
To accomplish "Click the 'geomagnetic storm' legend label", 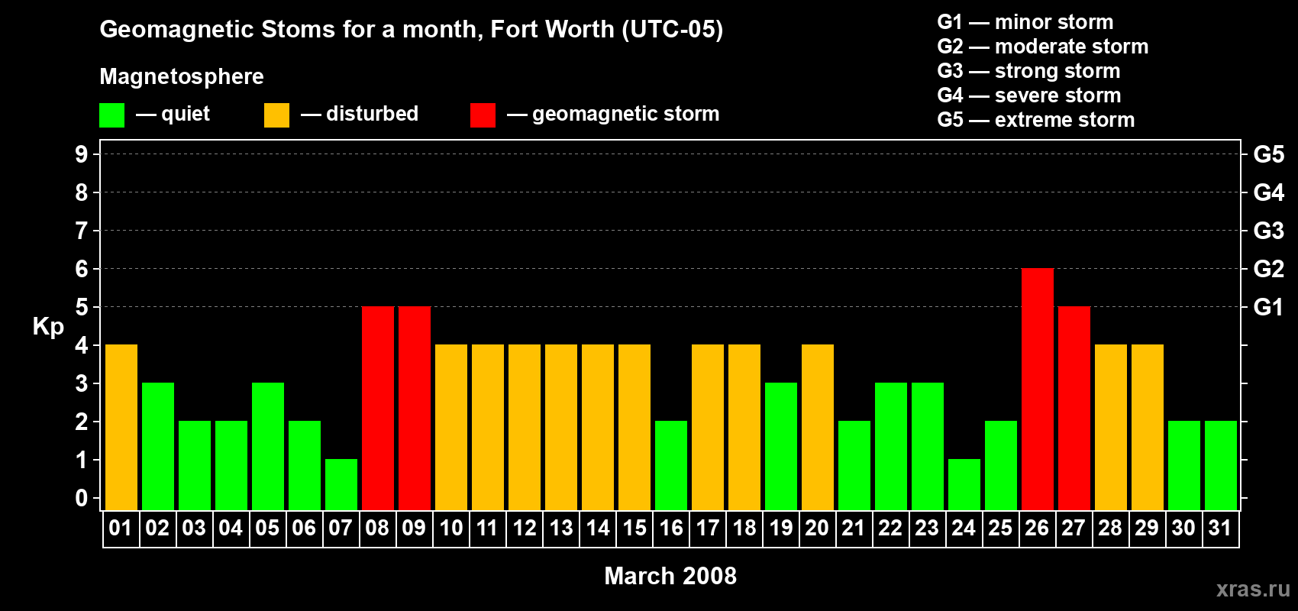I will coord(625,114).
